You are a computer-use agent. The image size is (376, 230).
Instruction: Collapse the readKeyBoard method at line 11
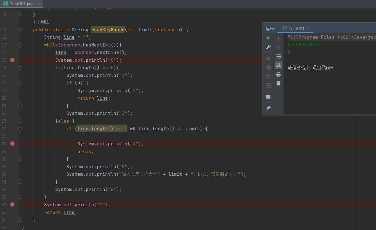click(20, 30)
